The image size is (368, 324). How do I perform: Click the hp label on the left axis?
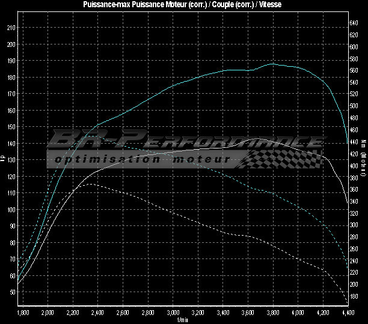click(4, 159)
